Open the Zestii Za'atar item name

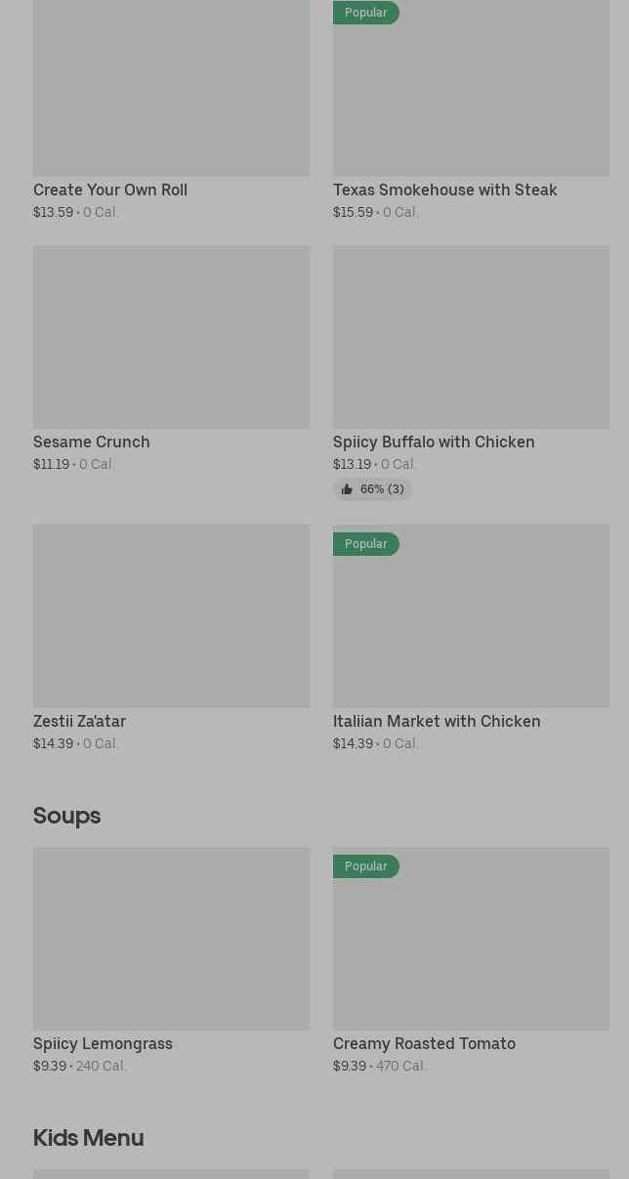tap(79, 722)
